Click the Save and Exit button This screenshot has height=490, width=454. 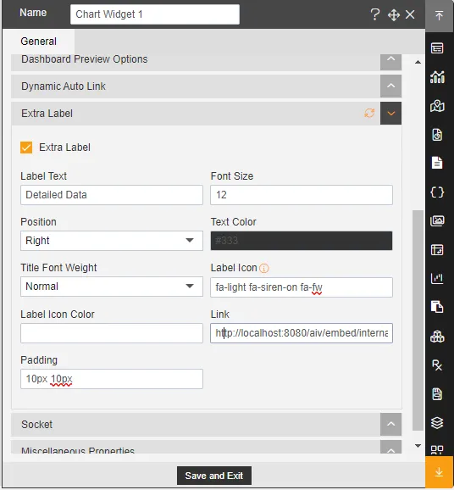click(214, 476)
